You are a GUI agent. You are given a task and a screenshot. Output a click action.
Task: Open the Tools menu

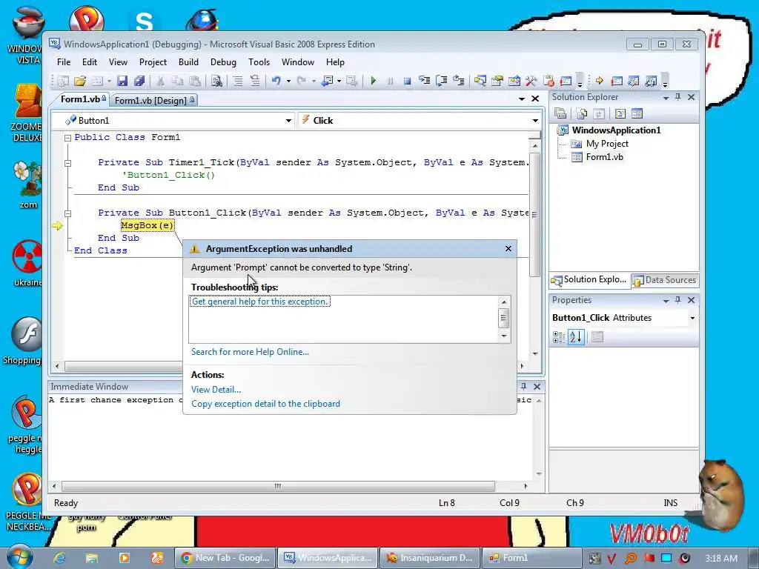pos(259,62)
